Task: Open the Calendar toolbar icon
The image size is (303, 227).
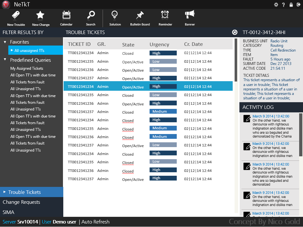Action: (x=66, y=15)
